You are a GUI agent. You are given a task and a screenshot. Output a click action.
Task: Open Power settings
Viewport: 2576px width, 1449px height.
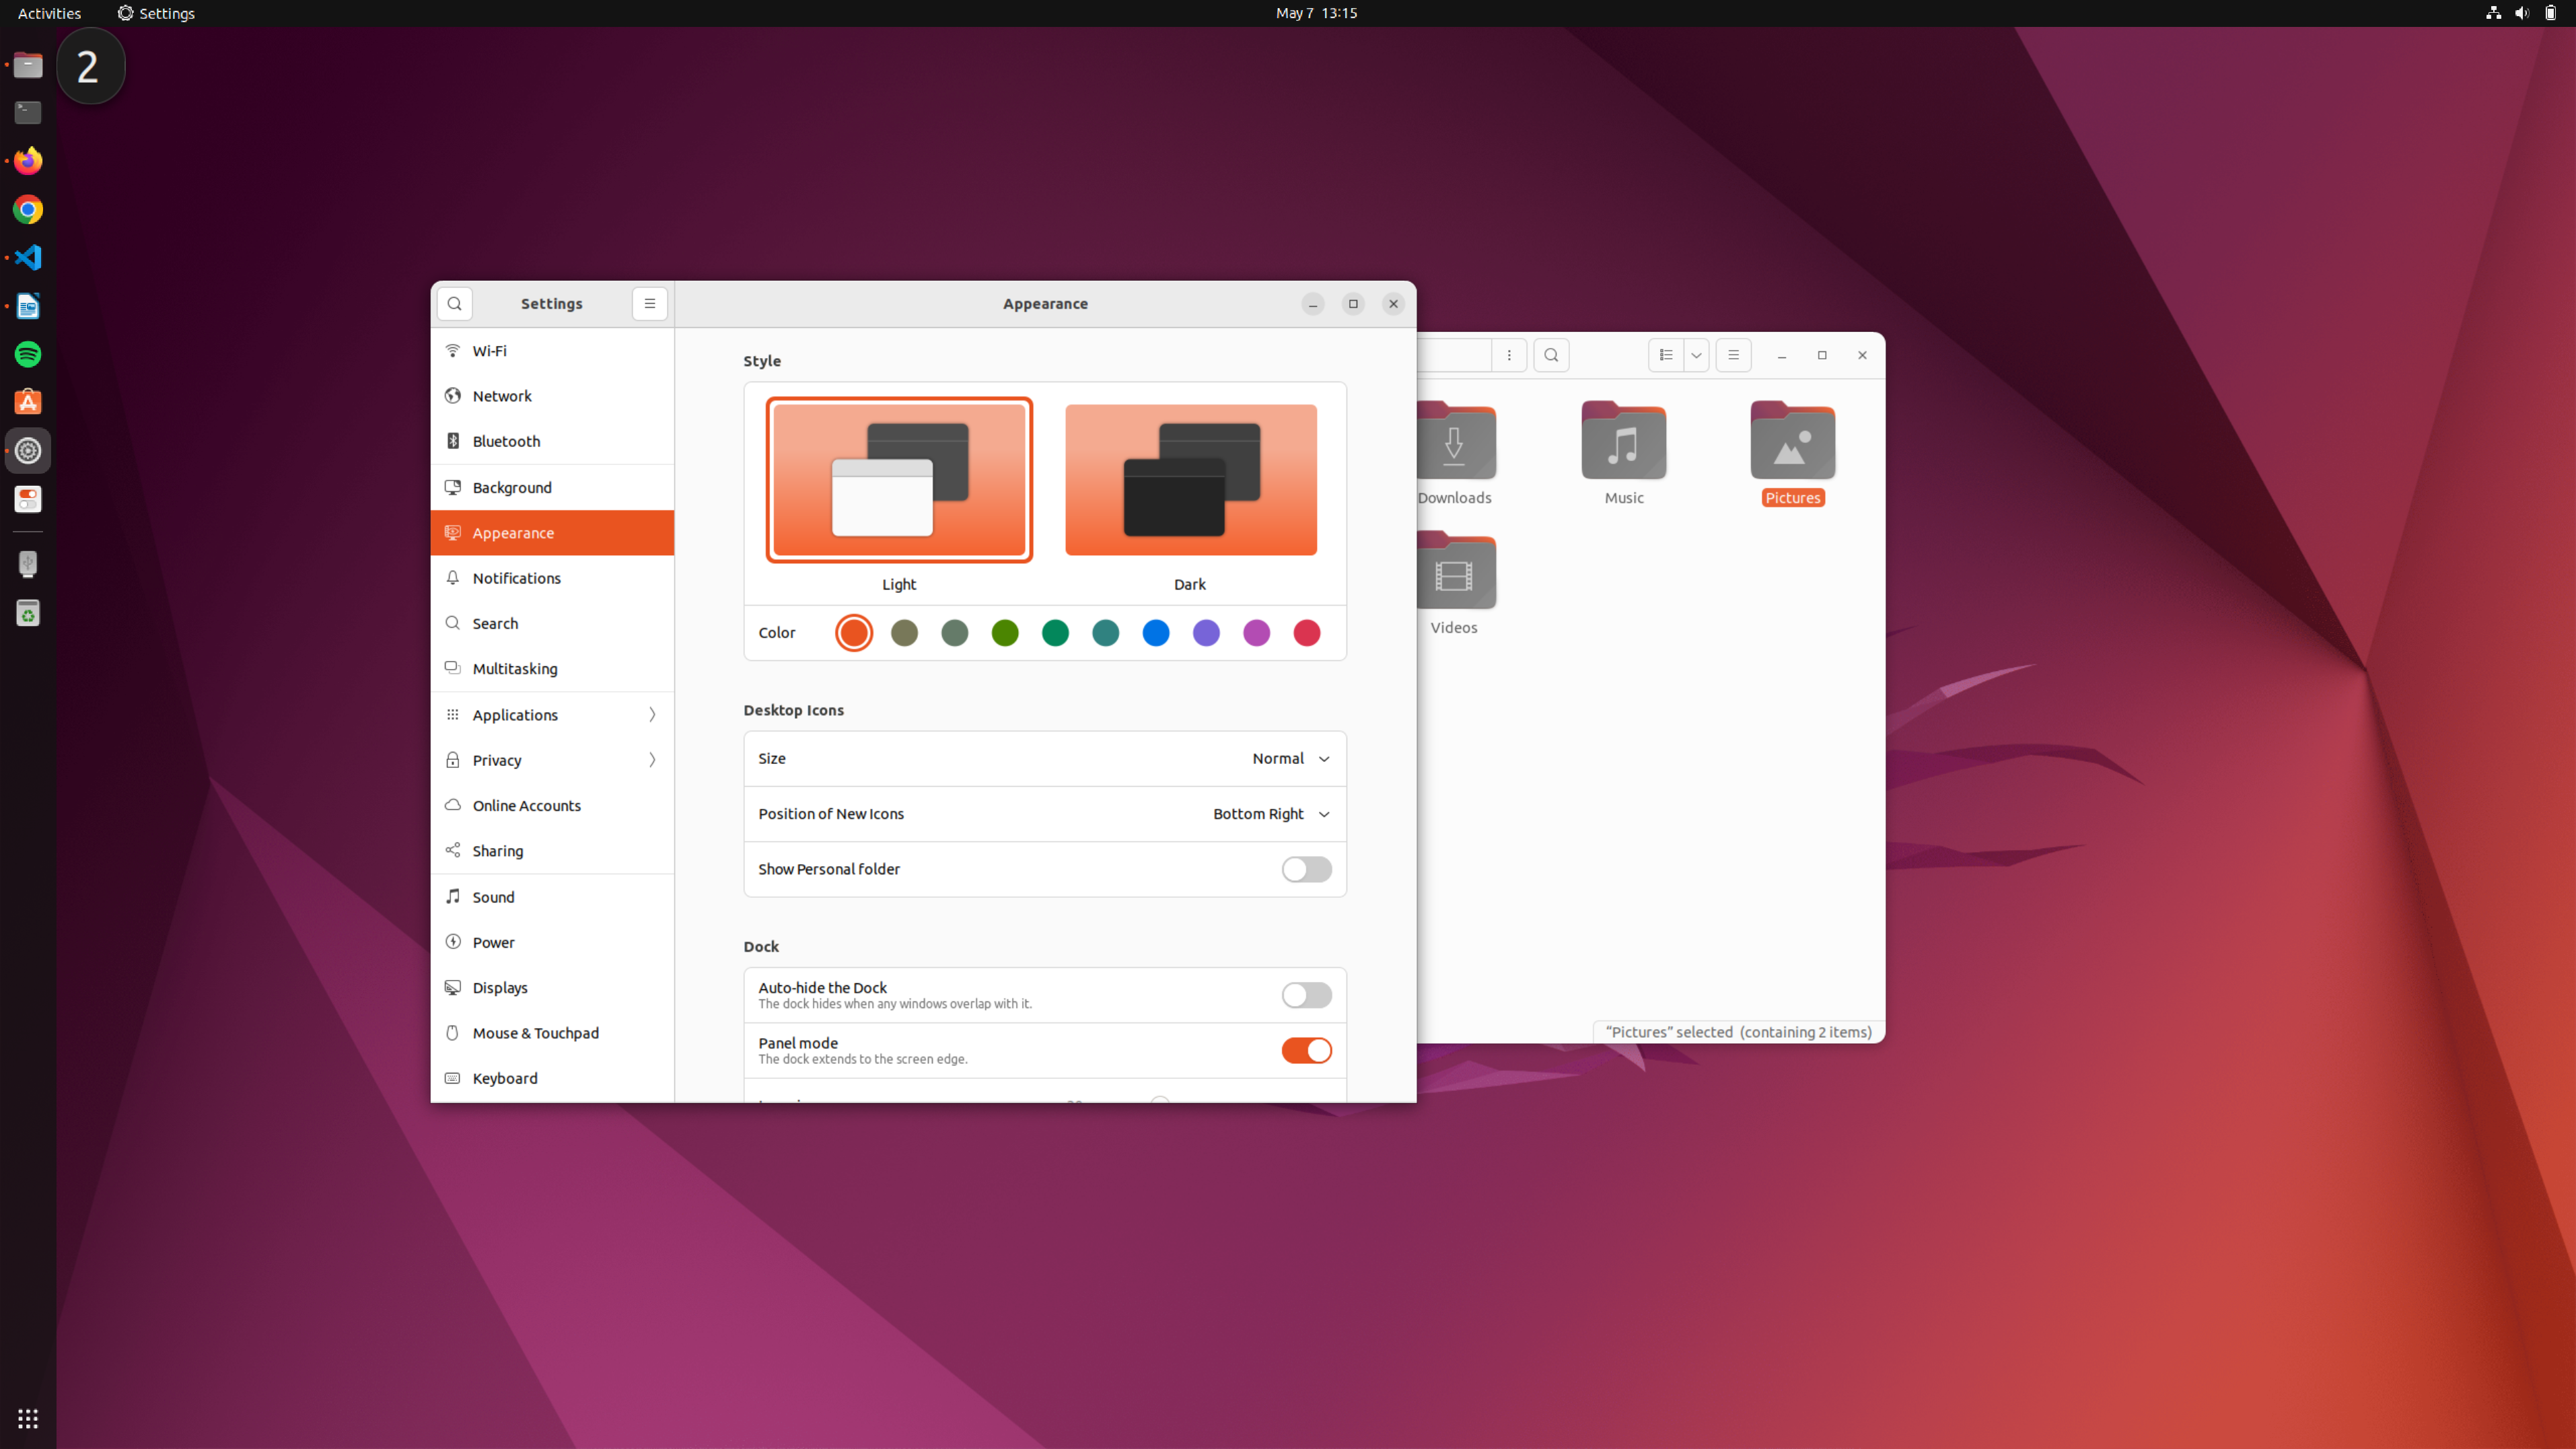[x=552, y=942]
